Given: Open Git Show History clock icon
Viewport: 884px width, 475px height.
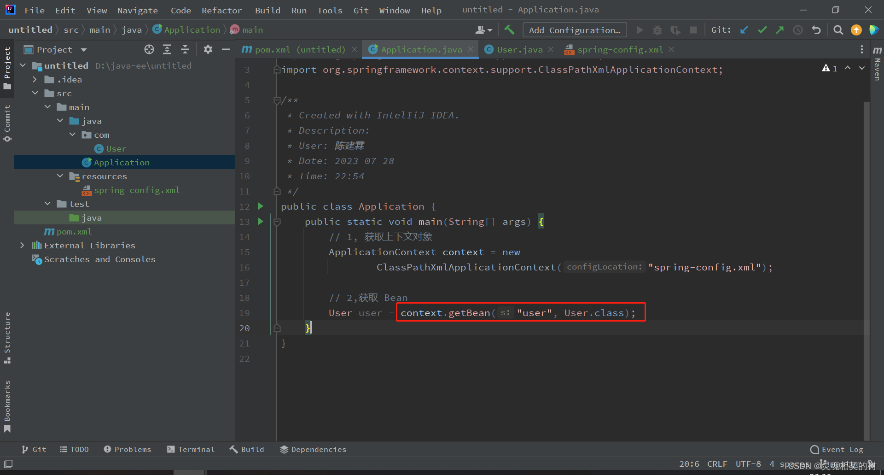Looking at the screenshot, I should tap(798, 30).
